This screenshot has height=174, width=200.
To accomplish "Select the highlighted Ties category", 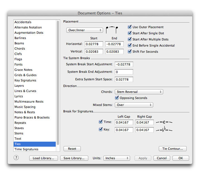I will (x=35, y=144).
